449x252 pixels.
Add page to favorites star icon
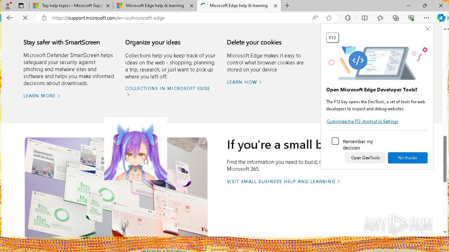coord(329,18)
